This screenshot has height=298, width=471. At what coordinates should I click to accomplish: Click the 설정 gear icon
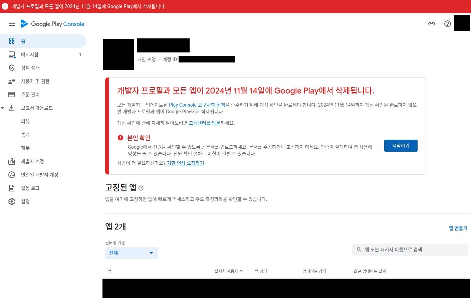(12, 201)
